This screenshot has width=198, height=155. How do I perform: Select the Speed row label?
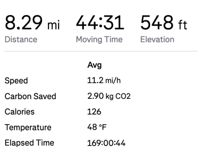(16, 81)
